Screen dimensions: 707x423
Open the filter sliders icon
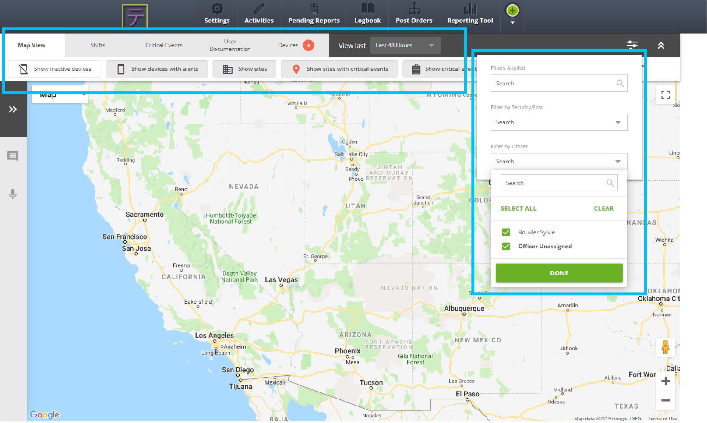[632, 45]
